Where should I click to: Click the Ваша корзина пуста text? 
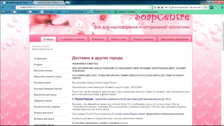42,49
